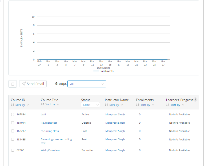Open the Payment test course link
The width and height of the screenshot is (205, 166).
pos(49,123)
